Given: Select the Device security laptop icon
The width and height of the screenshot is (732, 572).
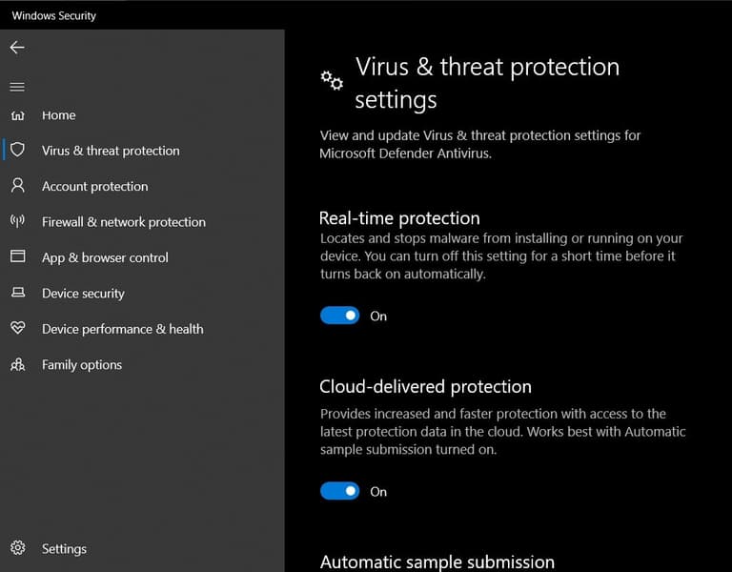Looking at the screenshot, I should (17, 293).
